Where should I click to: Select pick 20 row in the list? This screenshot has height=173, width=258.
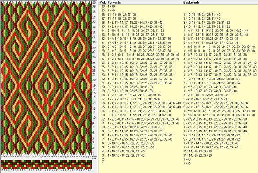tap(178, 87)
